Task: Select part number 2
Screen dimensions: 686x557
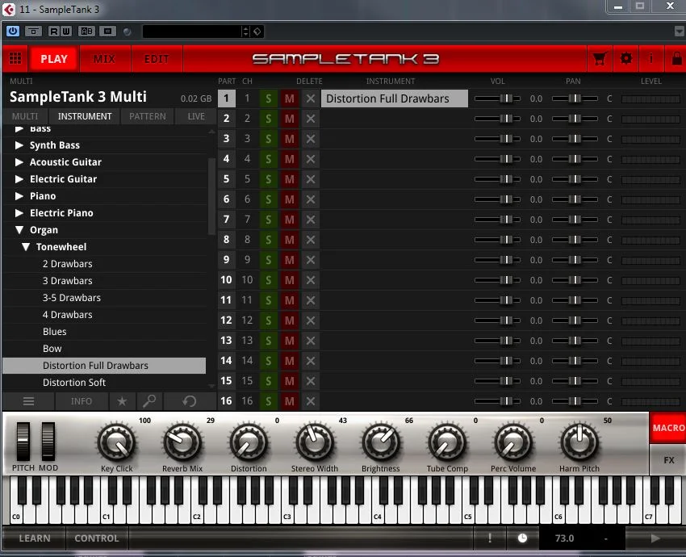Action: click(x=226, y=119)
